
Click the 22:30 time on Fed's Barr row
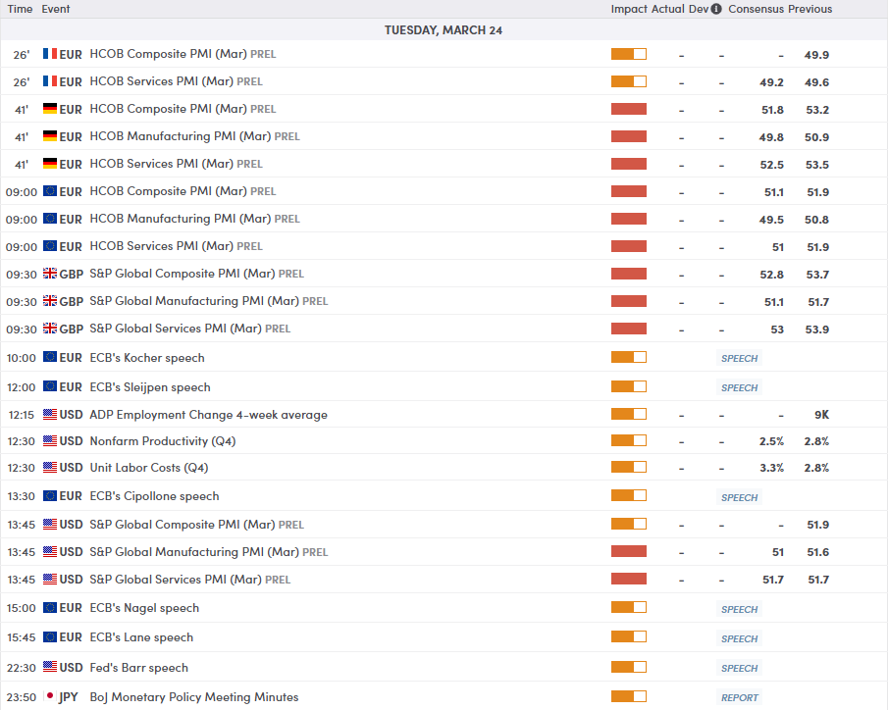22,668
